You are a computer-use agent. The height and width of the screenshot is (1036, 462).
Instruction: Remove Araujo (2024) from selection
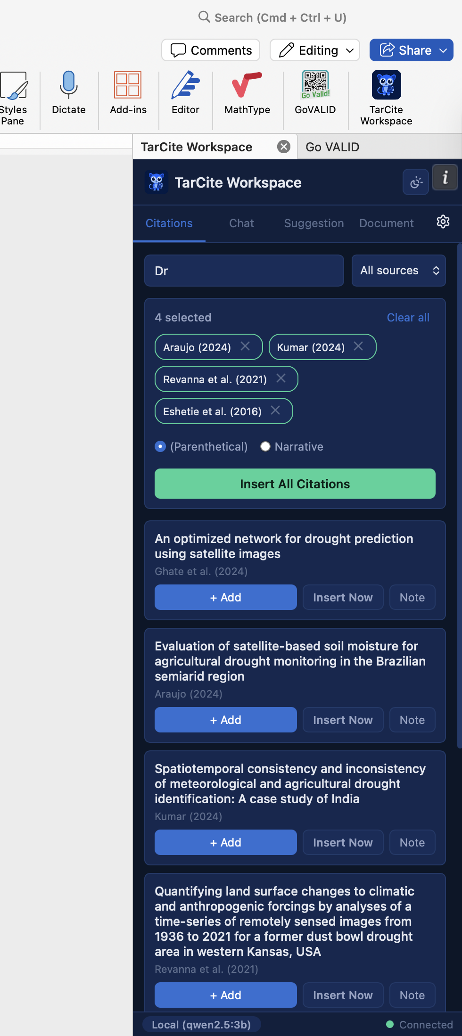point(245,346)
